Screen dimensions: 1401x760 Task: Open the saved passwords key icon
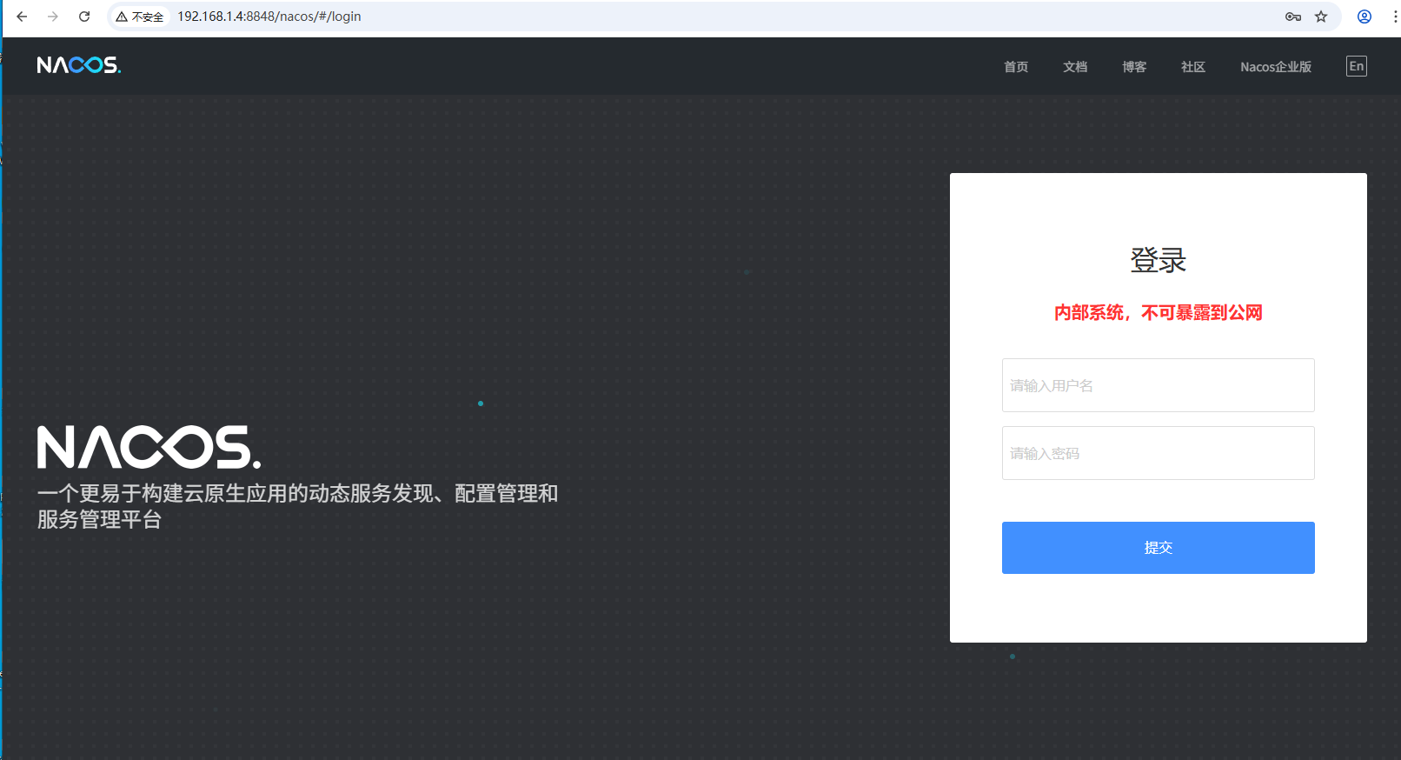point(1293,17)
